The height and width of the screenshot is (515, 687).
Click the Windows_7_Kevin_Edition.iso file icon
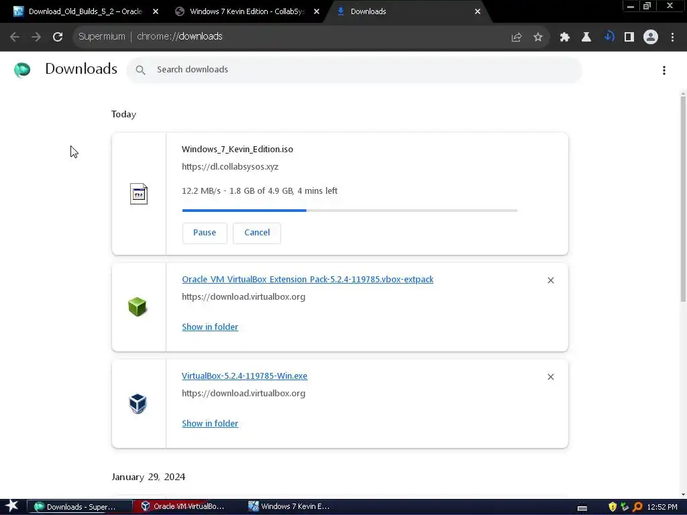tap(138, 194)
